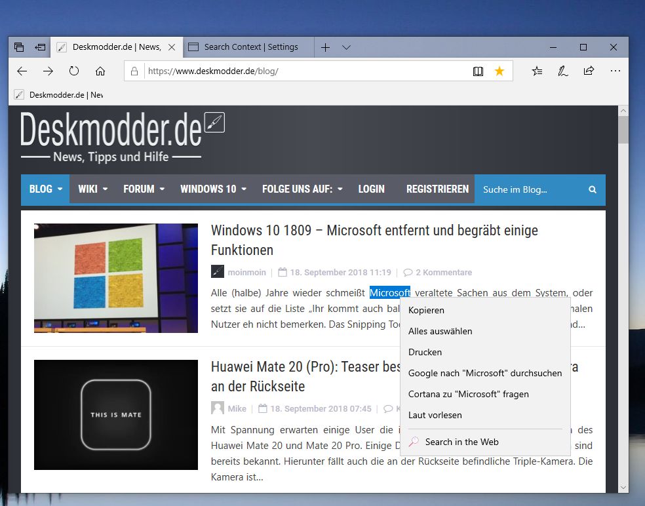This screenshot has height=506, width=645.
Task: Open the THIS IS MATE thumbnail
Action: pos(116,415)
